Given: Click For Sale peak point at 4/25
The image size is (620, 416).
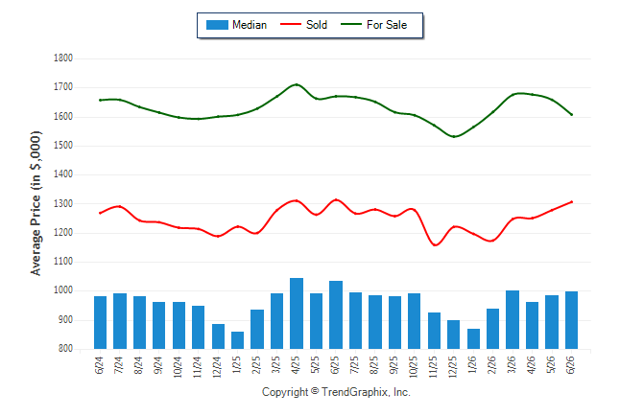Looking at the screenshot, I should pyautogui.click(x=297, y=84).
